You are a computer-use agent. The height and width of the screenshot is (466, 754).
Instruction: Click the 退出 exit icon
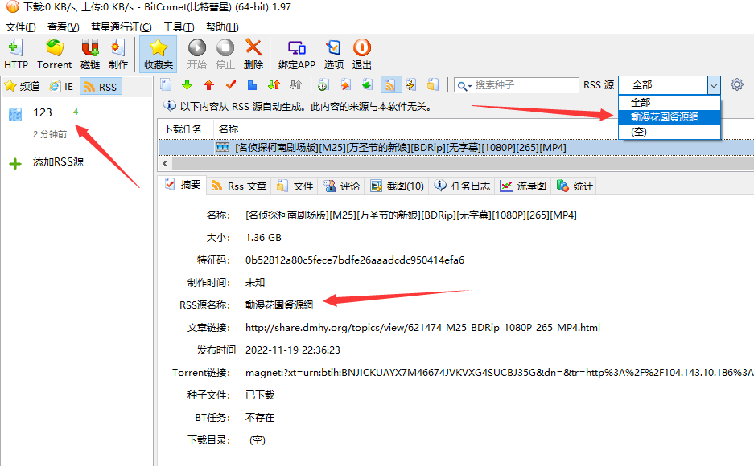pyautogui.click(x=361, y=54)
